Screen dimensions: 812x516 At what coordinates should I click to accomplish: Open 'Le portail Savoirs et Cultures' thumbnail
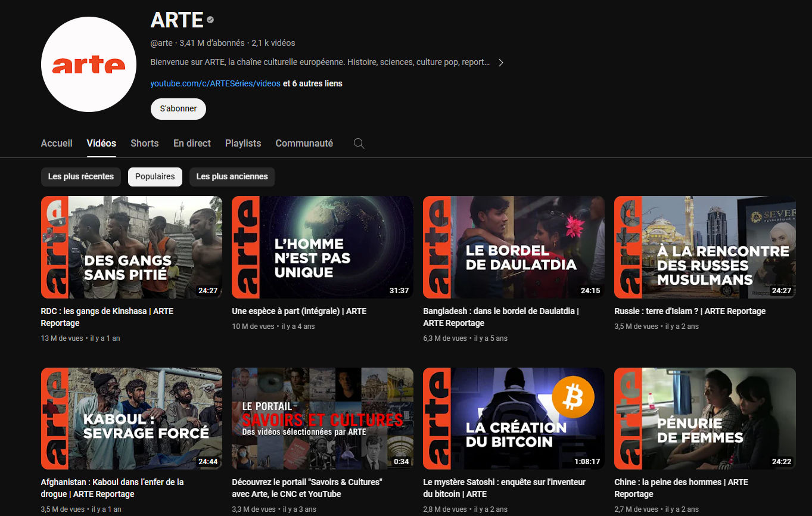pyautogui.click(x=322, y=418)
